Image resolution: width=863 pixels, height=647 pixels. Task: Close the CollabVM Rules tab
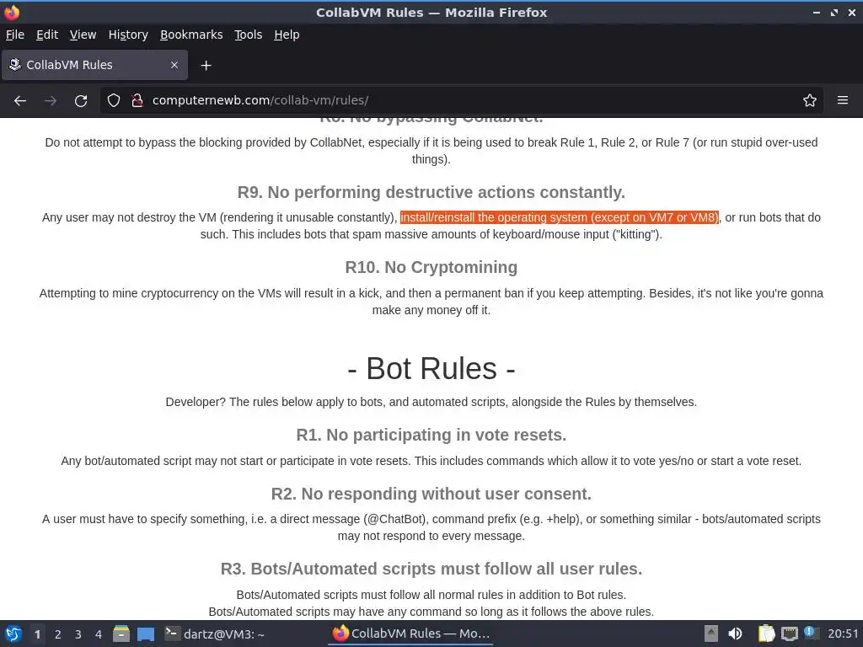[x=174, y=65]
